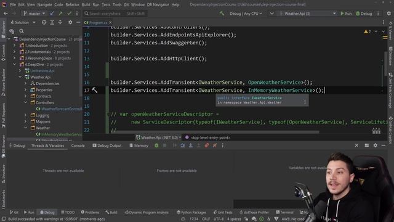Expand the 1.Introduction folder
Image resolution: width=394 pixels, height=222 pixels.
pos(15,46)
